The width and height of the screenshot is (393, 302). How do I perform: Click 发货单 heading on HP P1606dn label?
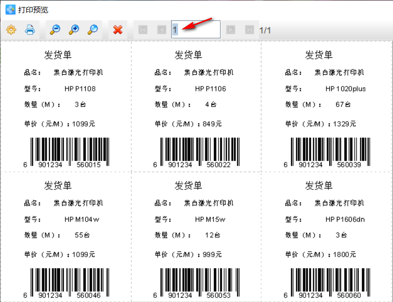[x=319, y=185]
